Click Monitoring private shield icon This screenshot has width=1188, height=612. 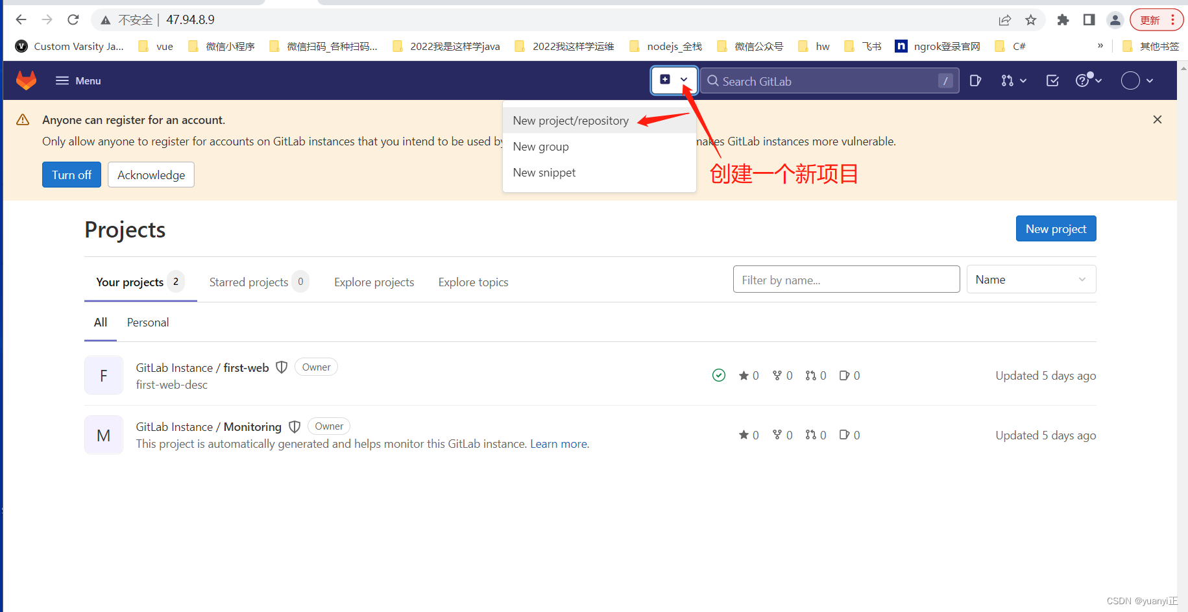click(295, 426)
